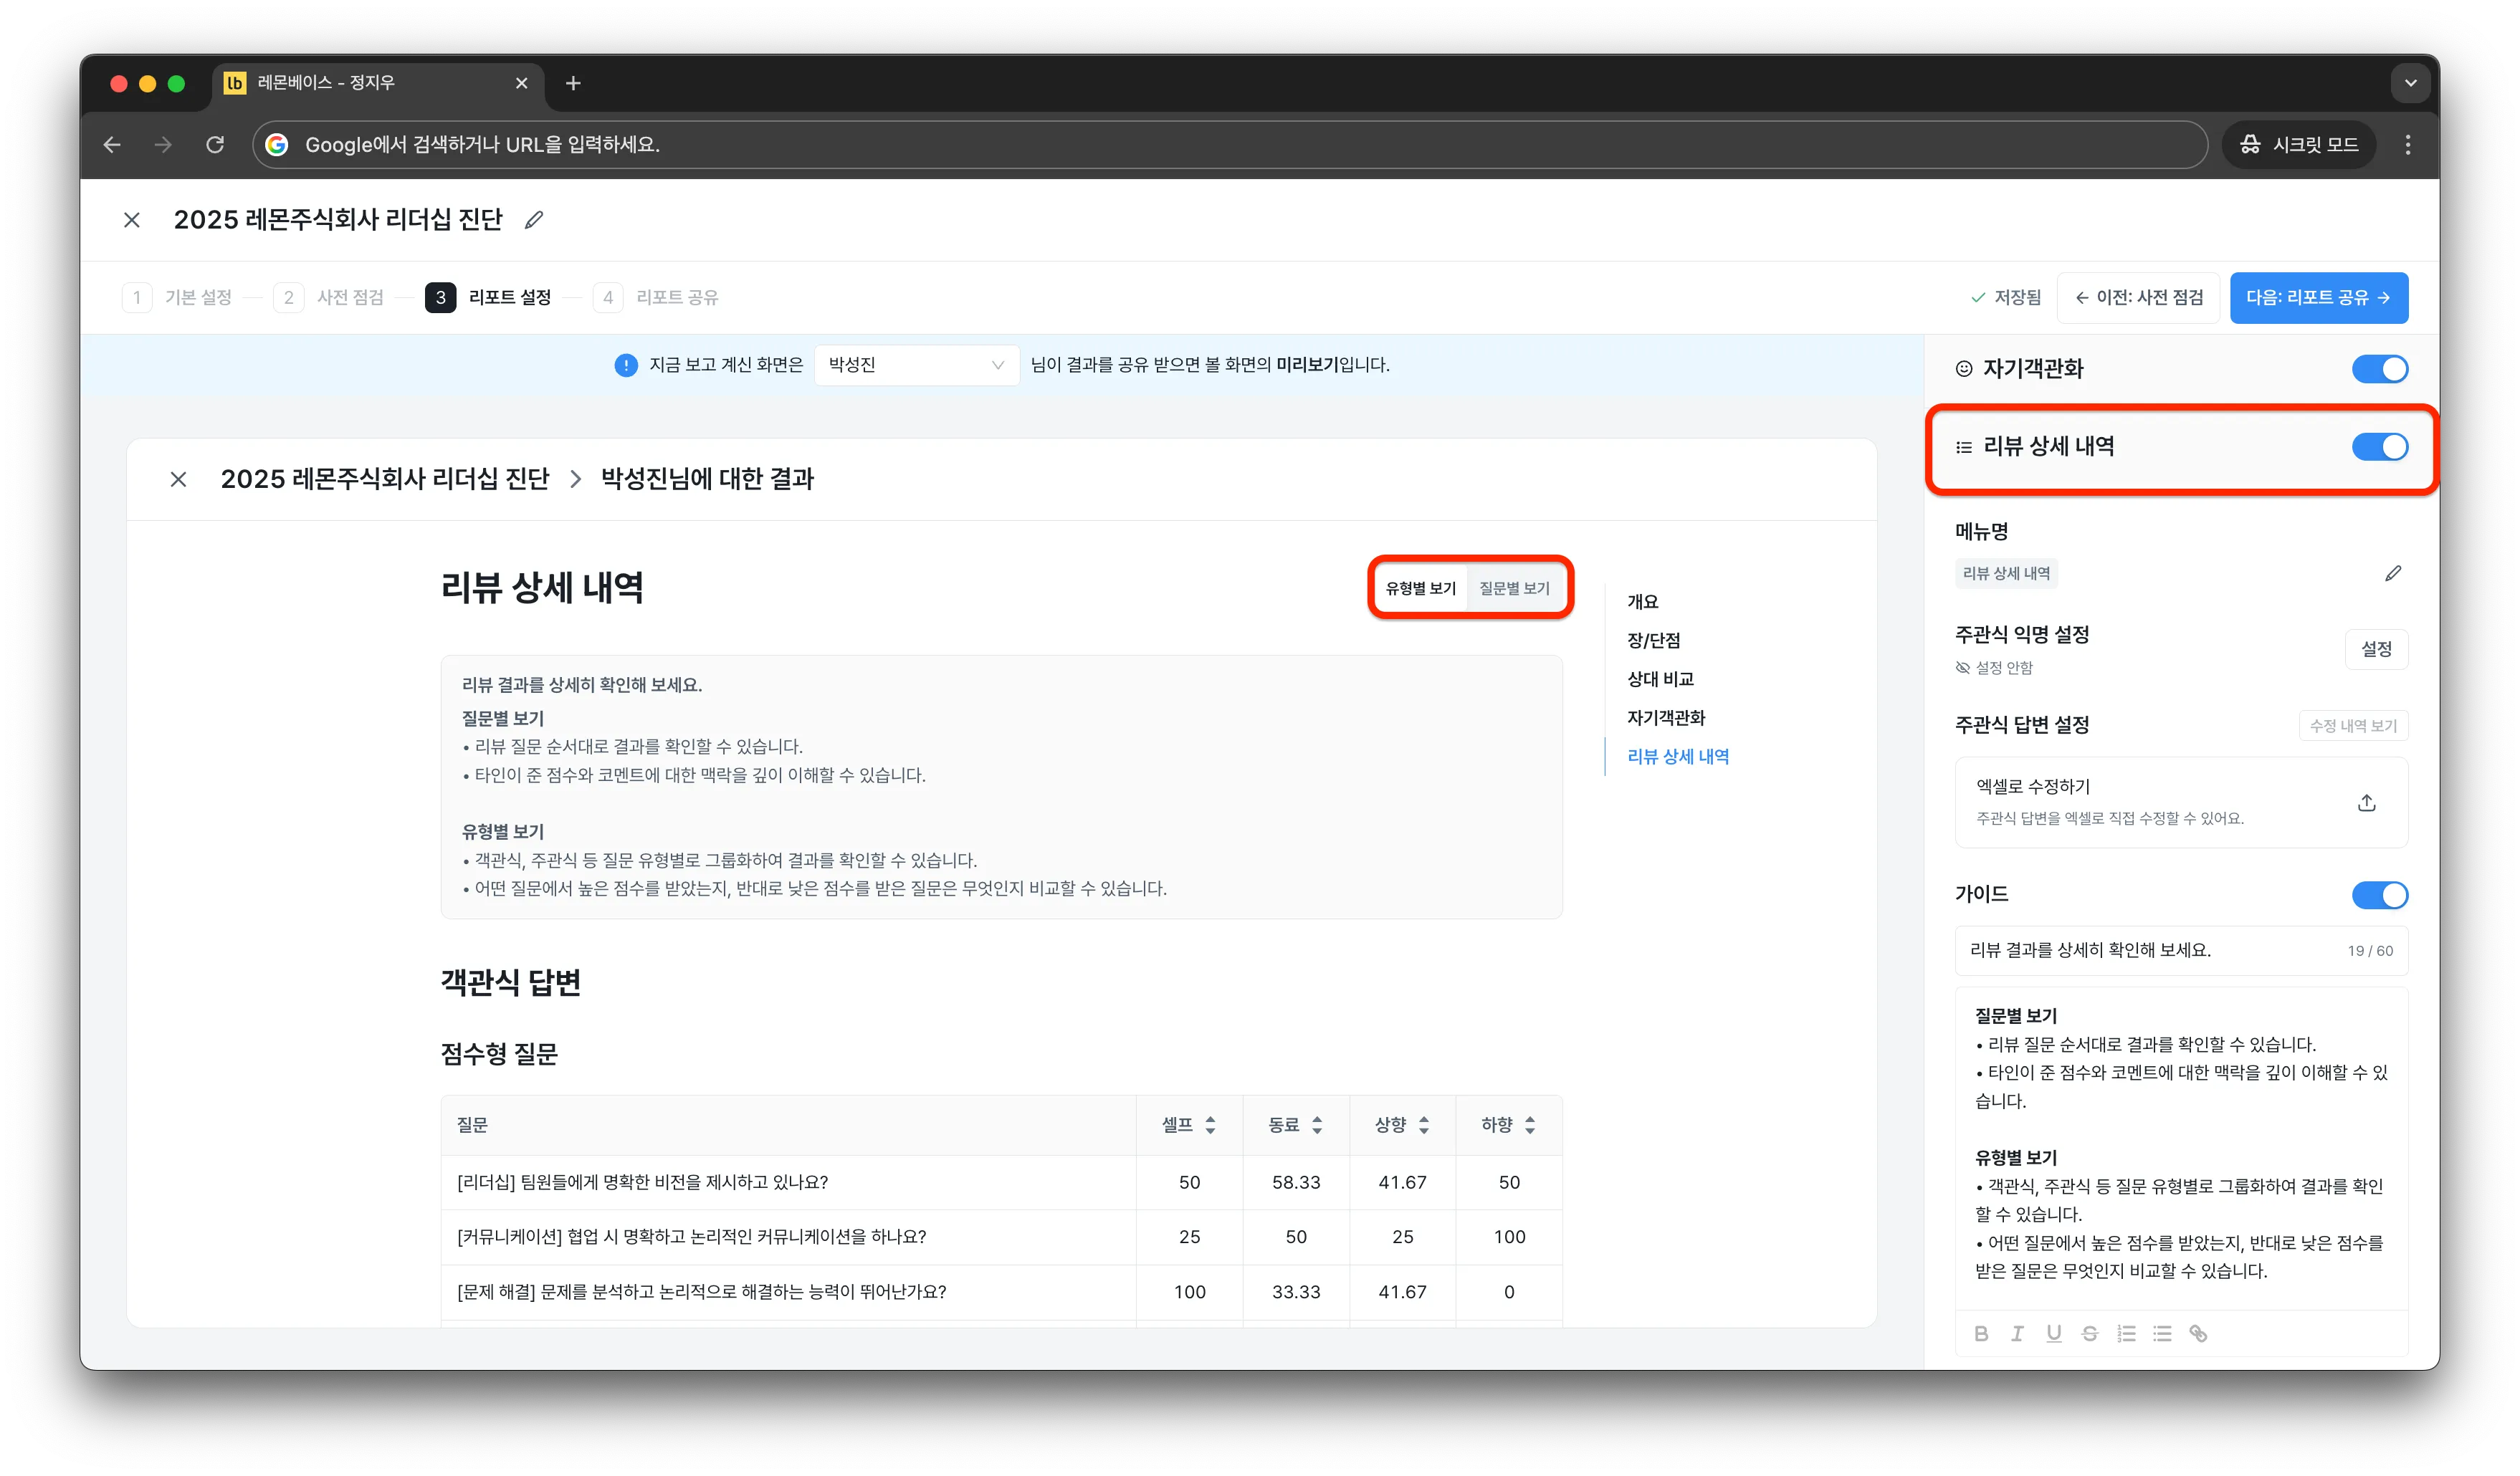This screenshot has width=2520, height=1476.
Task: Expand the tab list chevron in the title bar
Action: [2410, 84]
